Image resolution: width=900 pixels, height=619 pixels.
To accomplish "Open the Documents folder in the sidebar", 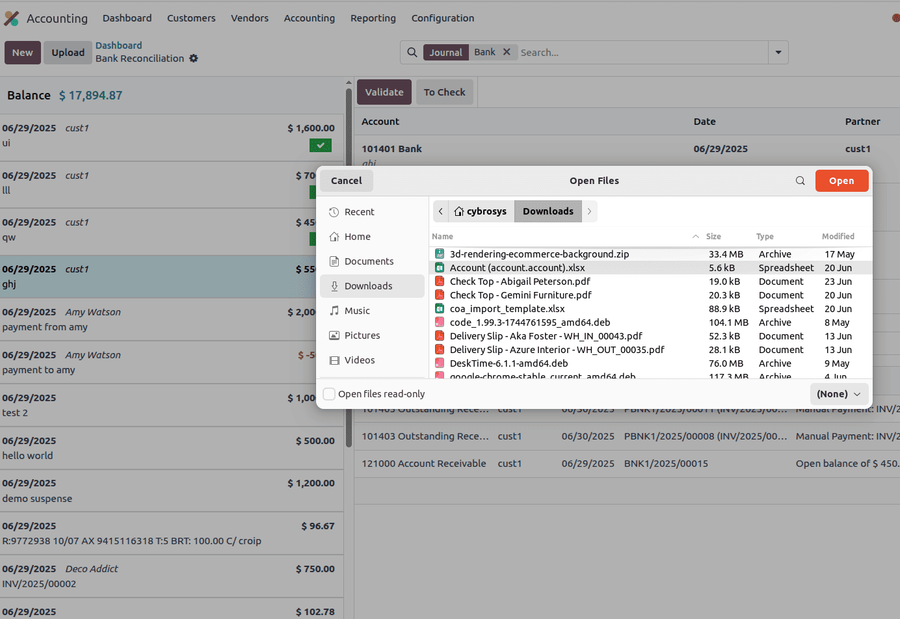I will 372,261.
